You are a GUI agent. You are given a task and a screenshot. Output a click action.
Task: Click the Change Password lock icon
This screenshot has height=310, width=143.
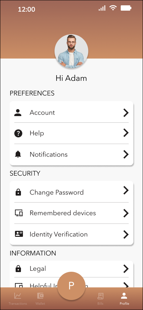click(18, 192)
